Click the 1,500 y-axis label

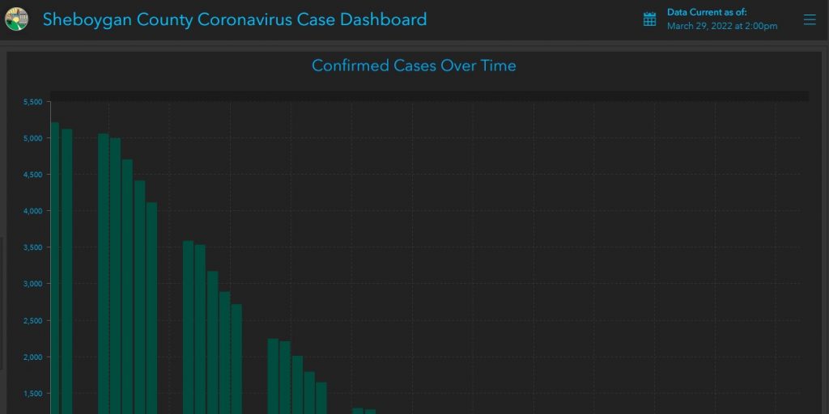coord(32,394)
